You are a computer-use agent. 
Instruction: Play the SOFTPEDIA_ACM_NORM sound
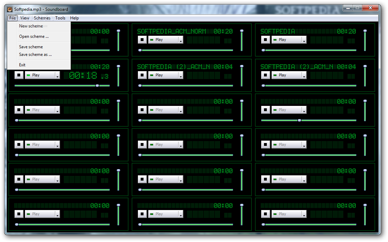[163, 40]
